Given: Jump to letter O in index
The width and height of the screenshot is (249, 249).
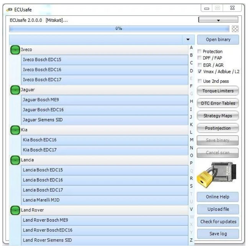Looking at the screenshot, I should [x=192, y=156].
